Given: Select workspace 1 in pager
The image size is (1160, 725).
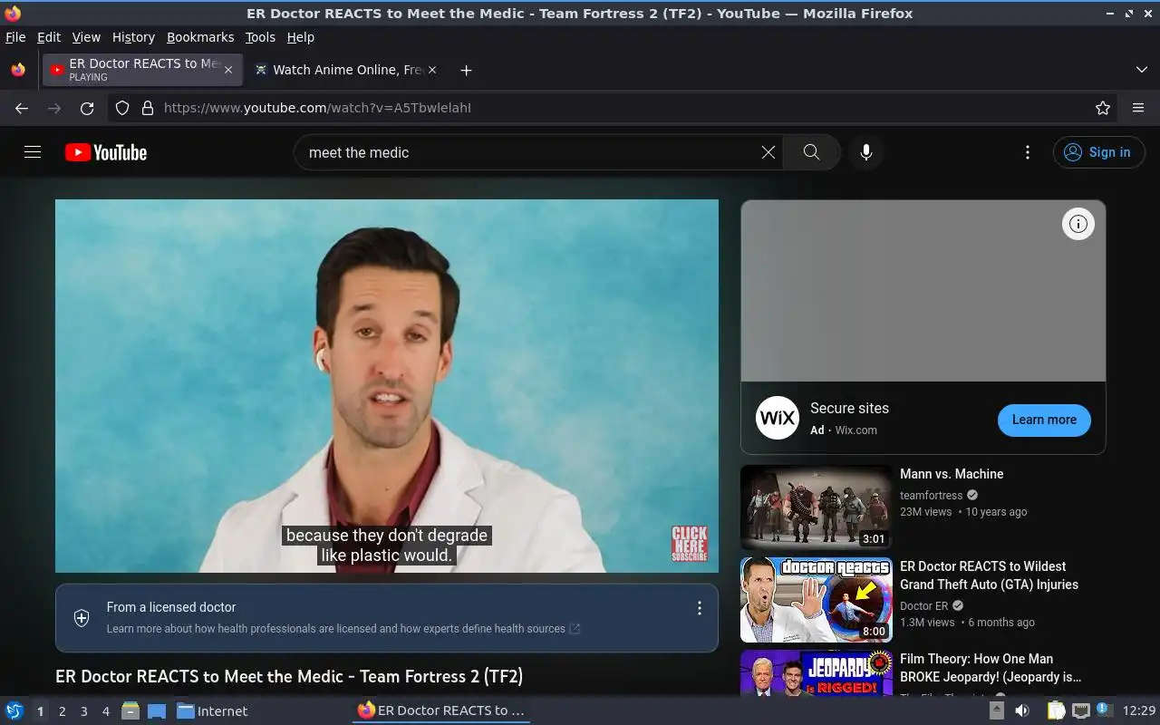Looking at the screenshot, I should coord(40,711).
